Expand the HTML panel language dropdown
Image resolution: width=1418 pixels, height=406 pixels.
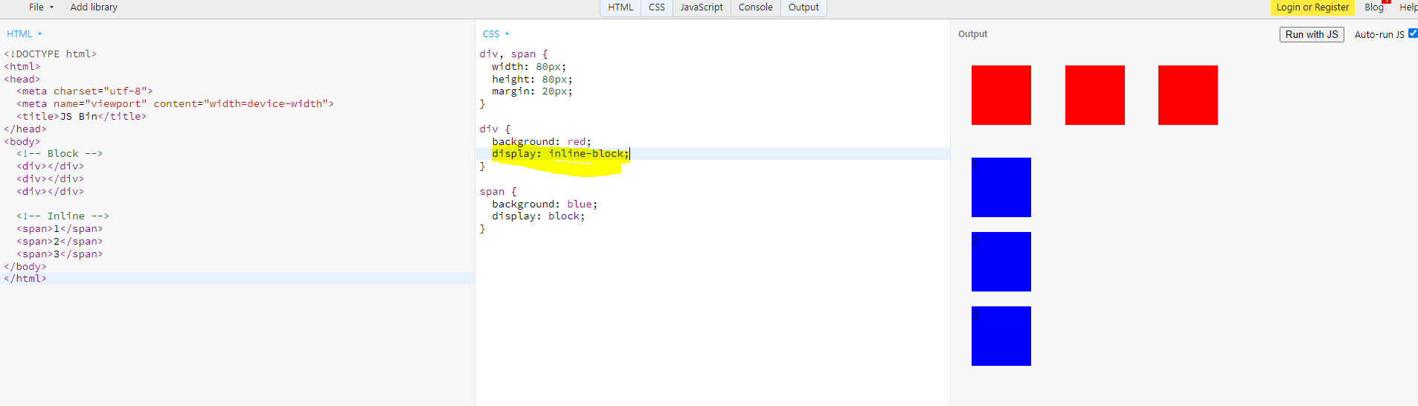pos(25,34)
